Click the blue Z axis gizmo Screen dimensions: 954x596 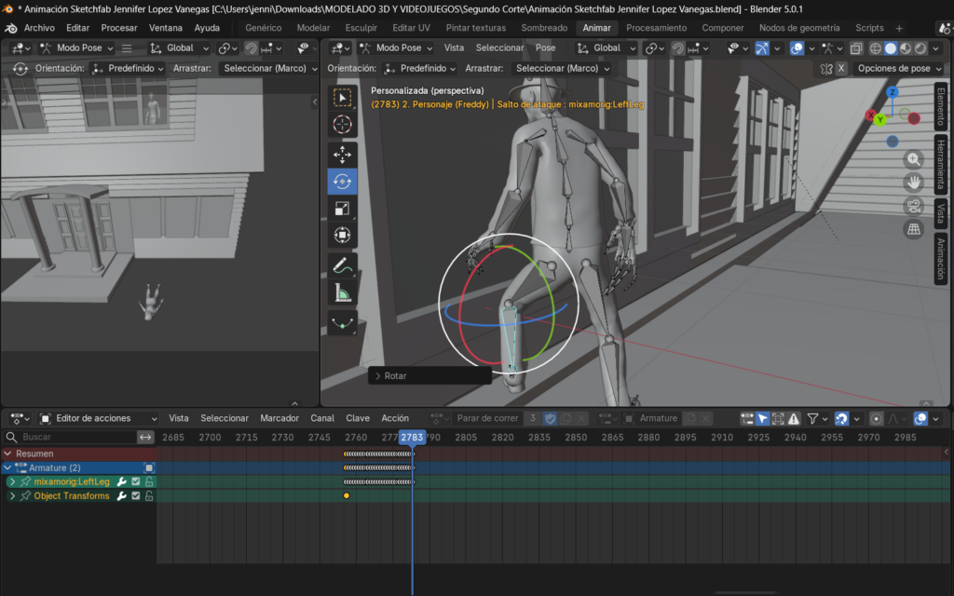pyautogui.click(x=892, y=92)
